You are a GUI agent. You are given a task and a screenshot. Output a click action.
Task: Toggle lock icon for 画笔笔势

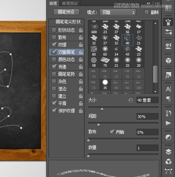tap(81, 74)
